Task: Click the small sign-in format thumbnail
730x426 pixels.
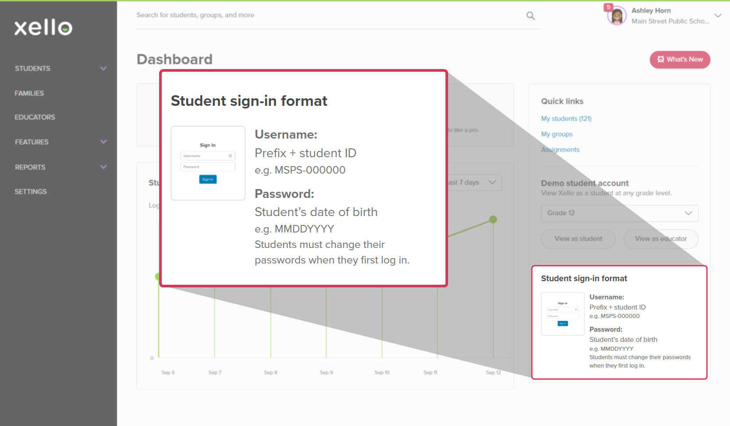Action: [x=562, y=314]
